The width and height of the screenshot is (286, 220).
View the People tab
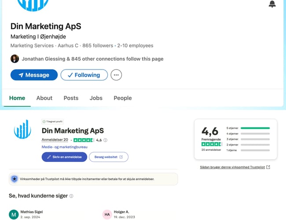click(123, 98)
